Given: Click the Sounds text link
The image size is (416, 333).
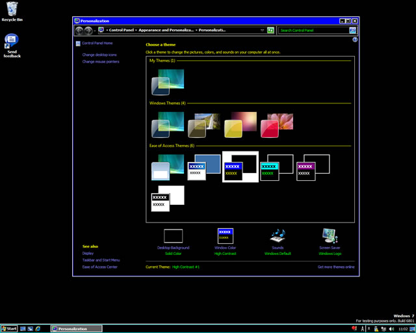Looking at the screenshot, I should pos(278,248).
